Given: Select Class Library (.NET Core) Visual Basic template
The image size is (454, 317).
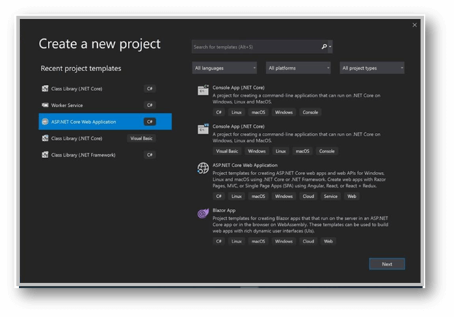Looking at the screenshot, I should (x=105, y=138).
